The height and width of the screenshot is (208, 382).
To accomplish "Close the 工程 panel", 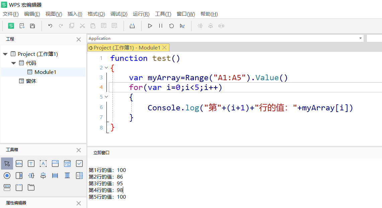I will (79, 39).
